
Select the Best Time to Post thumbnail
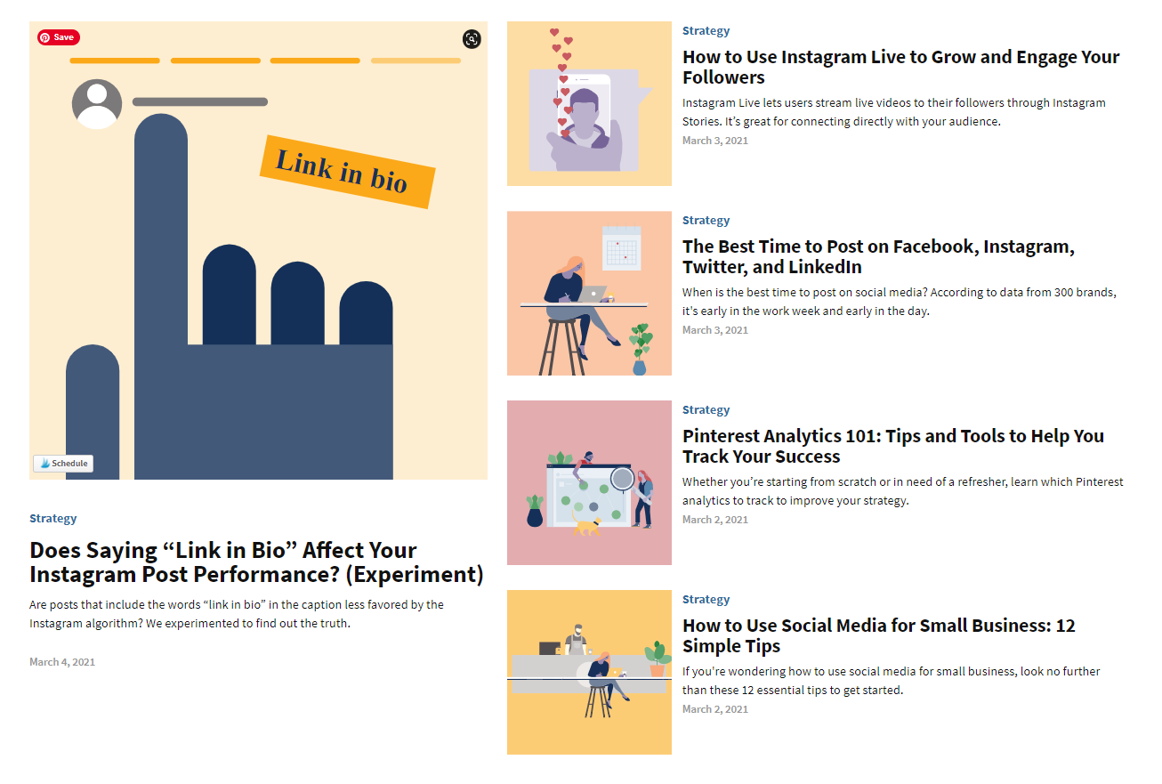[x=589, y=294]
